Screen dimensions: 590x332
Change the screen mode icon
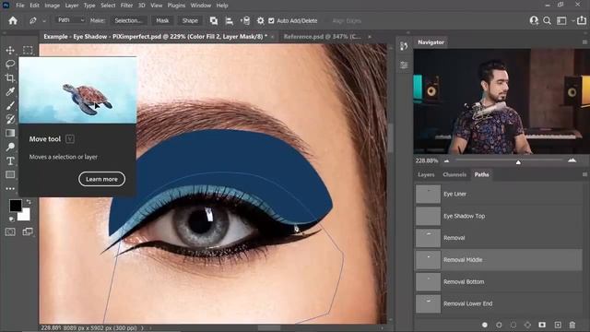click(28, 231)
